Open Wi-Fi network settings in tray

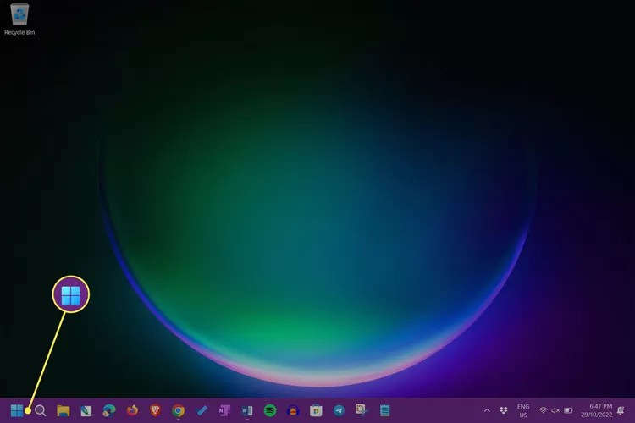click(543, 410)
